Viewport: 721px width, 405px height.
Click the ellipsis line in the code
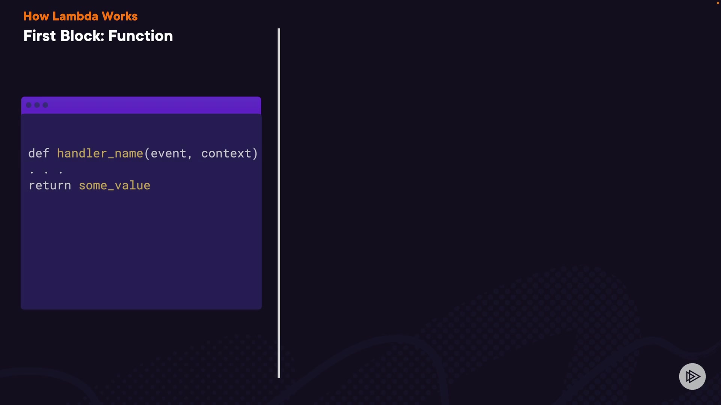46,172
